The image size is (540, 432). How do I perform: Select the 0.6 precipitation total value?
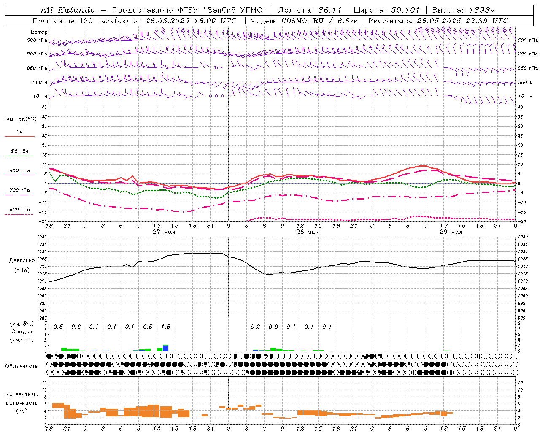tap(76, 327)
